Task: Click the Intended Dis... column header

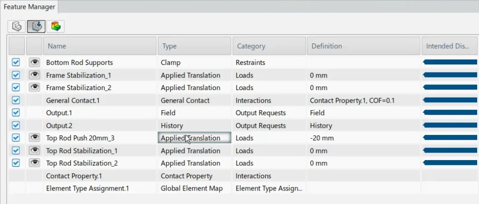Action: (450, 46)
